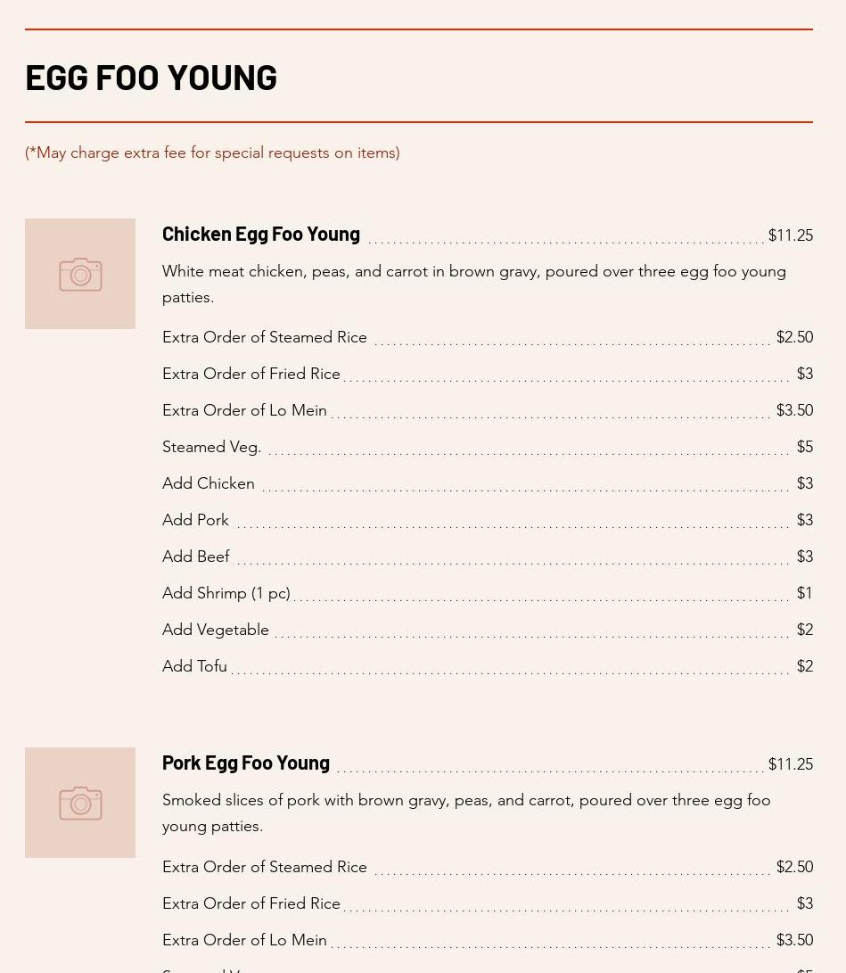This screenshot has width=846, height=973.
Task: Choose the Add Vegetable option
Action: (x=216, y=630)
